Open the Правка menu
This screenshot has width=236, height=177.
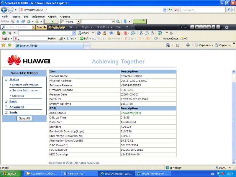point(16,17)
